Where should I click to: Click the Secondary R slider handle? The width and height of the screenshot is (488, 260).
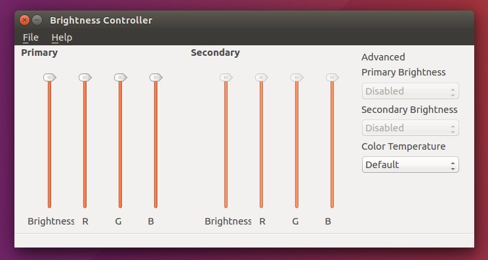pos(262,77)
